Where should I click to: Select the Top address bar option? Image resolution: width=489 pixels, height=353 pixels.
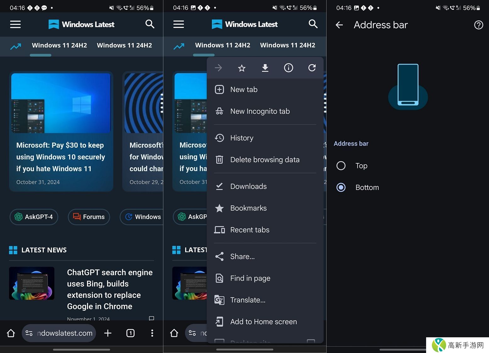pyautogui.click(x=341, y=166)
